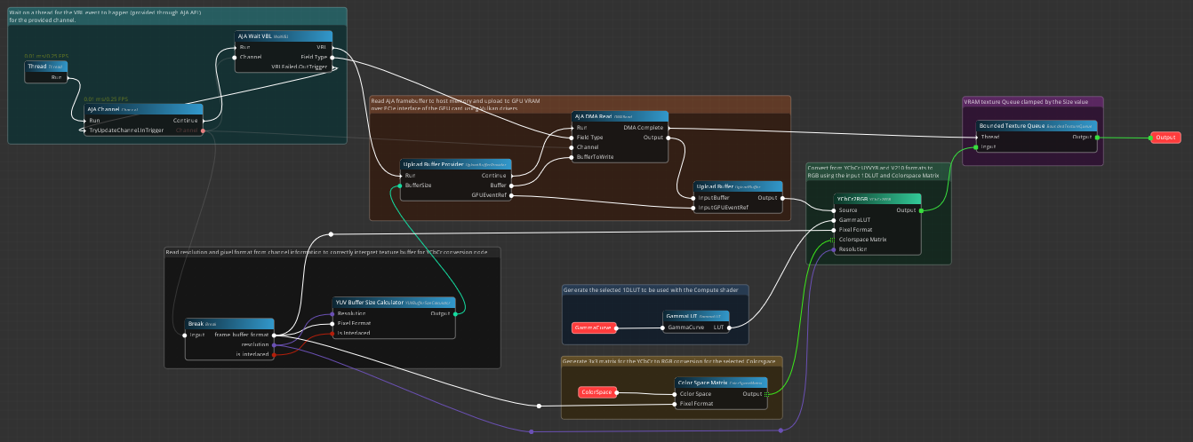The width and height of the screenshot is (1193, 442).
Task: Click the Output pin on Upload Buffer node
Action: 783,197
